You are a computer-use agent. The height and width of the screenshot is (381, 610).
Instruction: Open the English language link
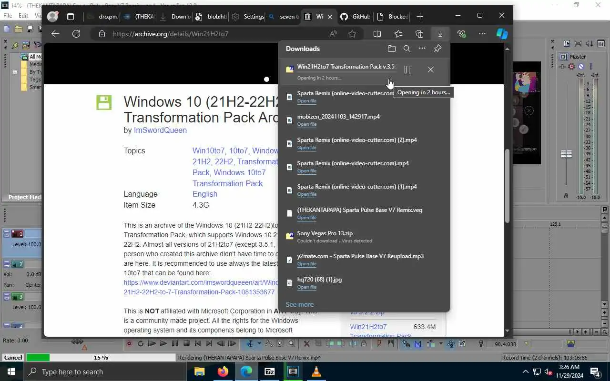[205, 194]
